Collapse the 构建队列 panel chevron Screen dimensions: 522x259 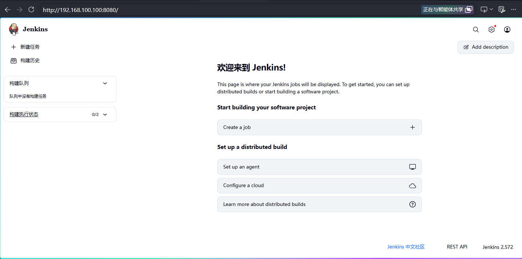[x=105, y=83]
